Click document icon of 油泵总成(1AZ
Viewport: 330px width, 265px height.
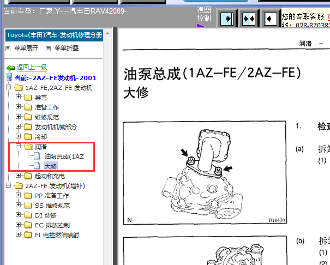click(x=37, y=156)
